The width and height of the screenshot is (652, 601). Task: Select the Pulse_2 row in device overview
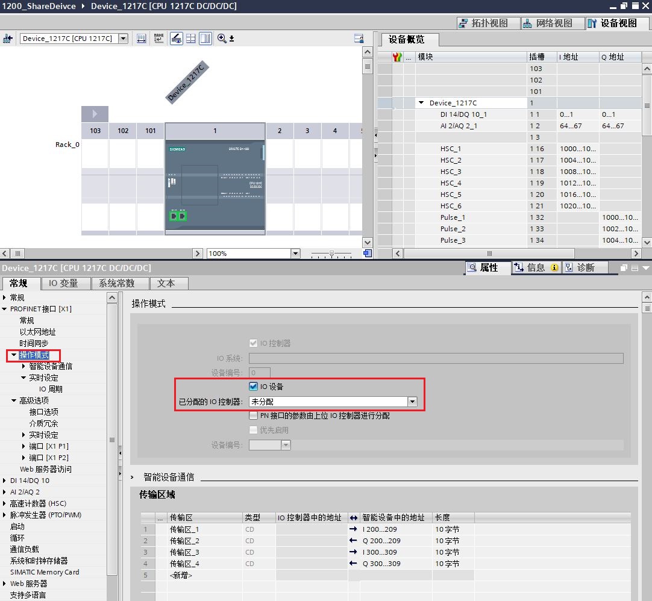point(509,229)
